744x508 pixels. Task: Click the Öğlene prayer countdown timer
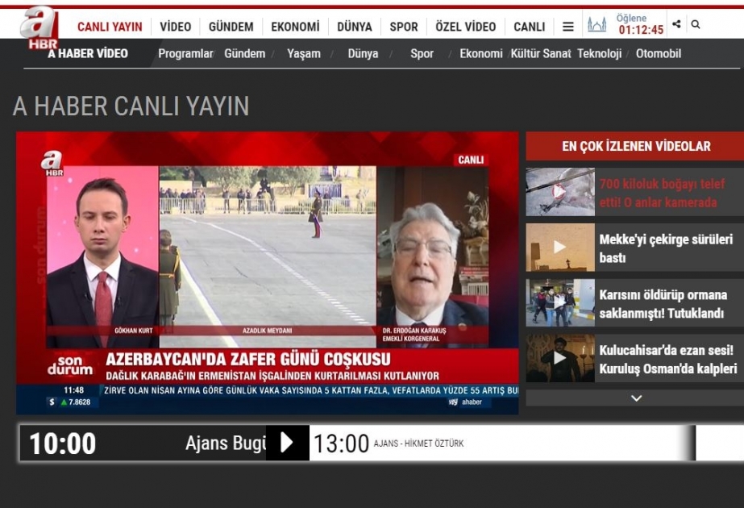(x=641, y=24)
